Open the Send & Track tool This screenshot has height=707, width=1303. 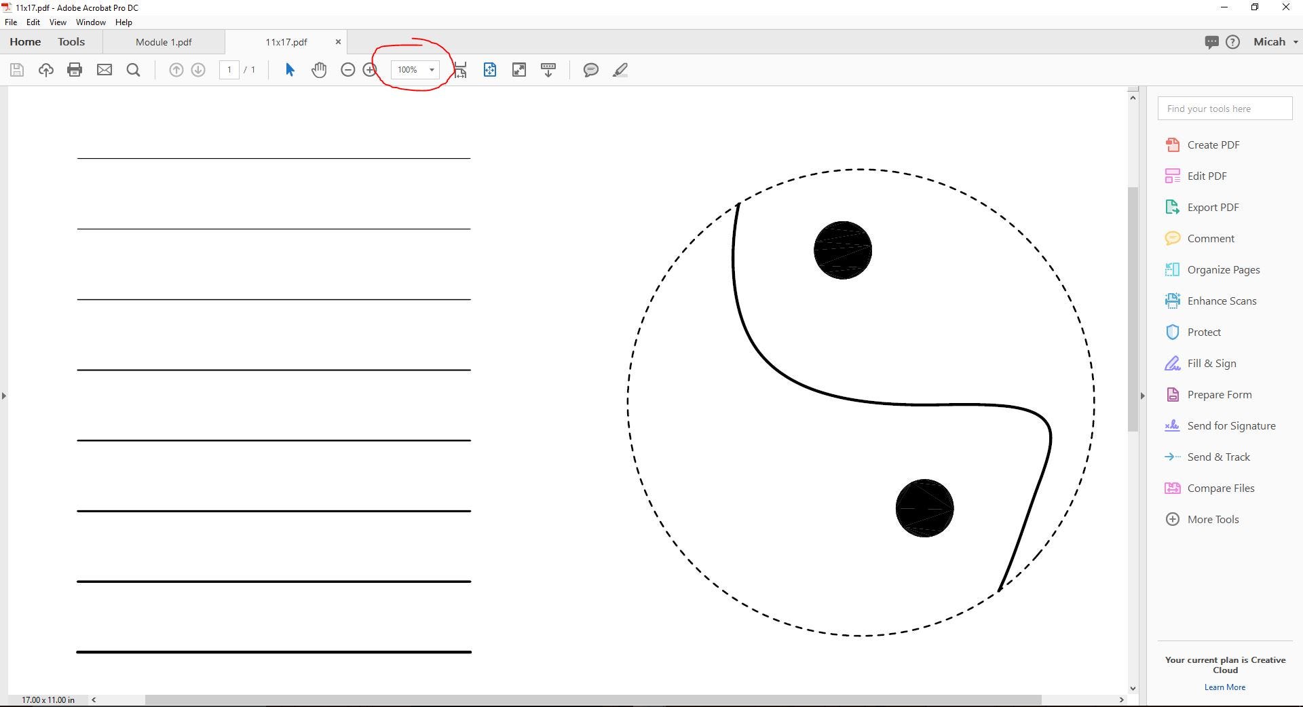point(1207,457)
